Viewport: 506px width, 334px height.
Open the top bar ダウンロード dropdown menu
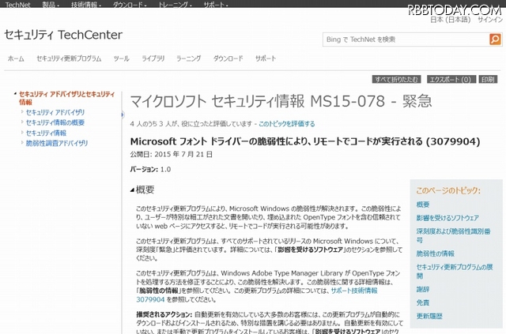130,5
